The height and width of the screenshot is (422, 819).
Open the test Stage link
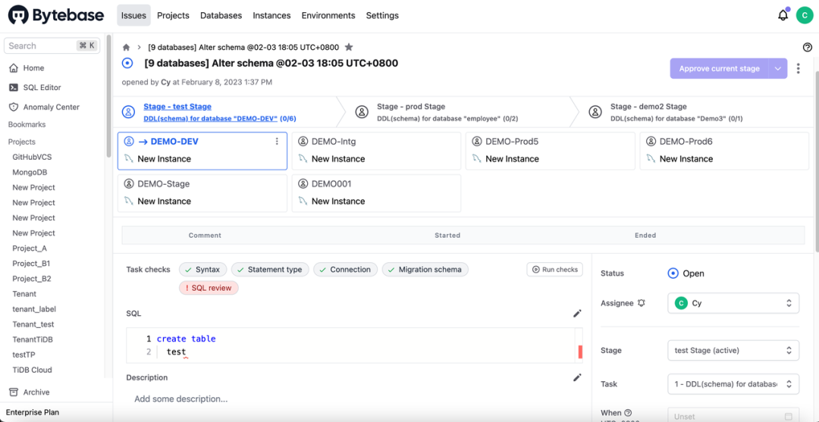(x=177, y=107)
